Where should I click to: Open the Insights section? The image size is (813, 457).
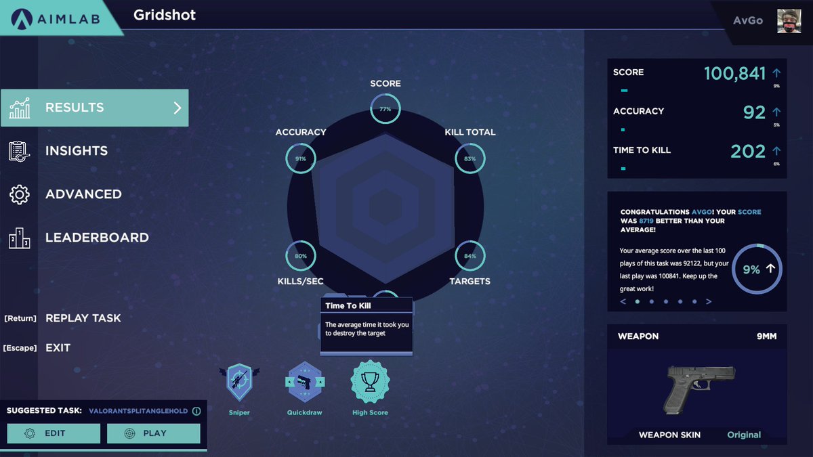click(76, 151)
